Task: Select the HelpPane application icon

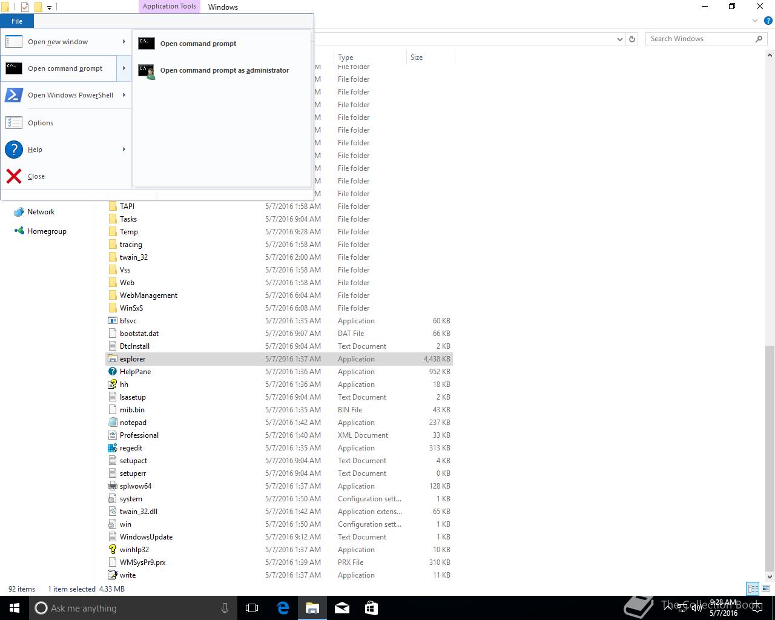Action: (x=113, y=372)
